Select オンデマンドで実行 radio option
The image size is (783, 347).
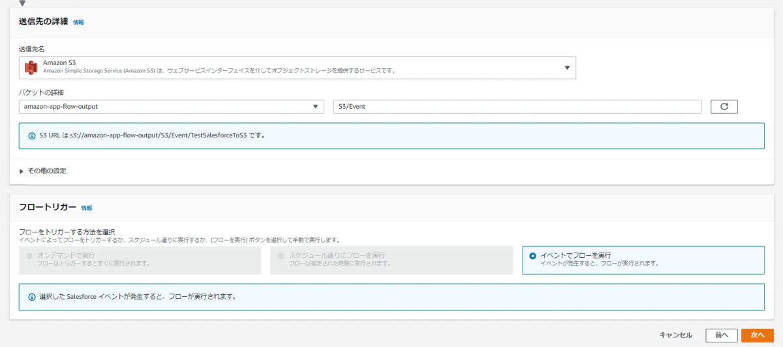140,260
